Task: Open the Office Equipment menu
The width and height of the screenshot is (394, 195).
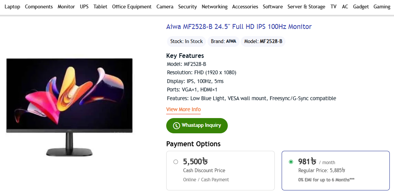Action: (132, 7)
